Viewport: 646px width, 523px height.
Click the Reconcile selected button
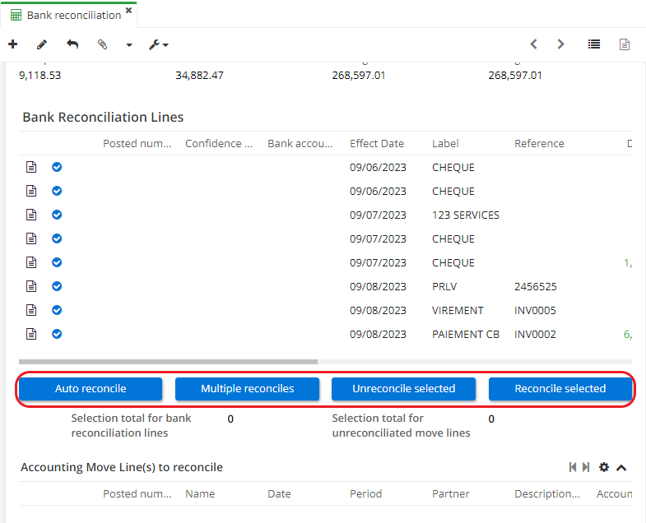560,389
